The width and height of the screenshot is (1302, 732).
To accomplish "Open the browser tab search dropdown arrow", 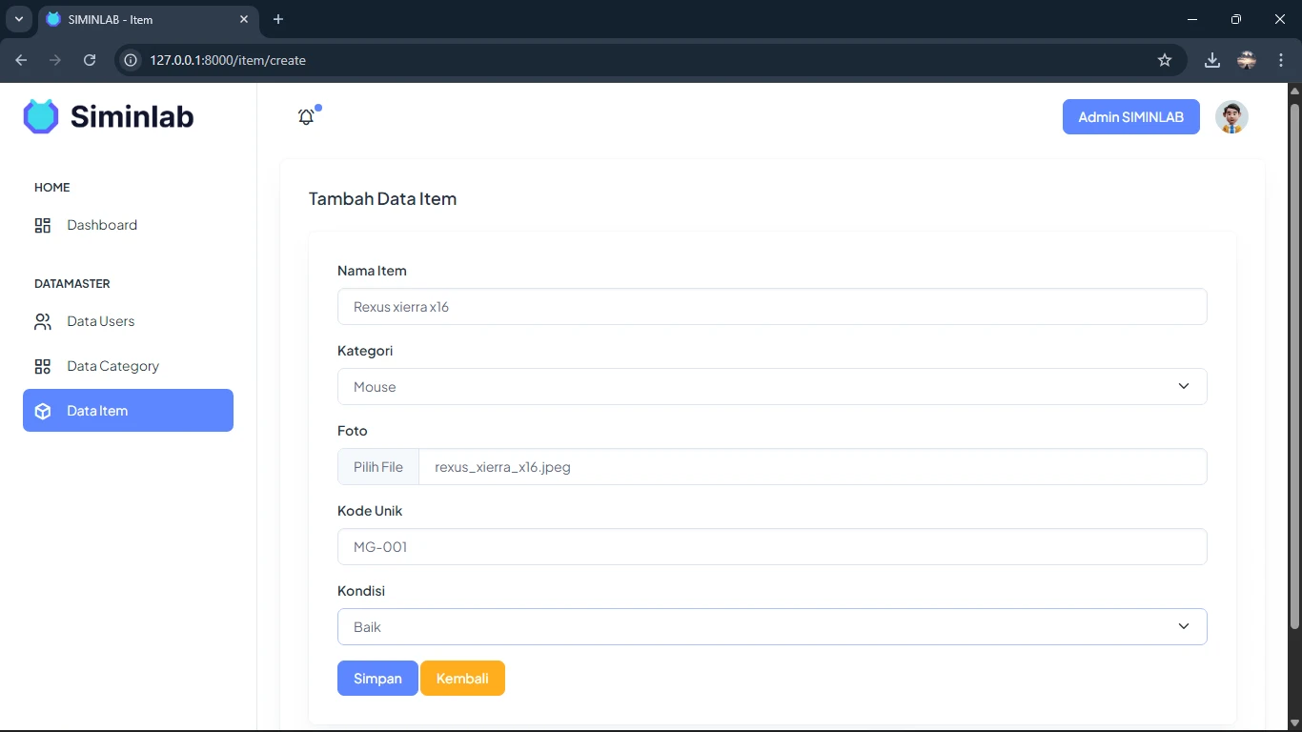I will point(18,19).
